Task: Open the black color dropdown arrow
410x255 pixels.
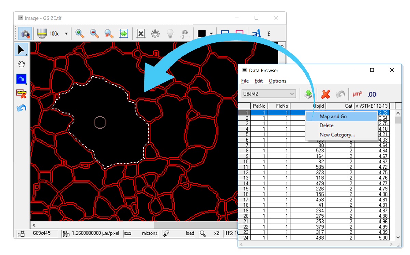Action: pos(211,34)
